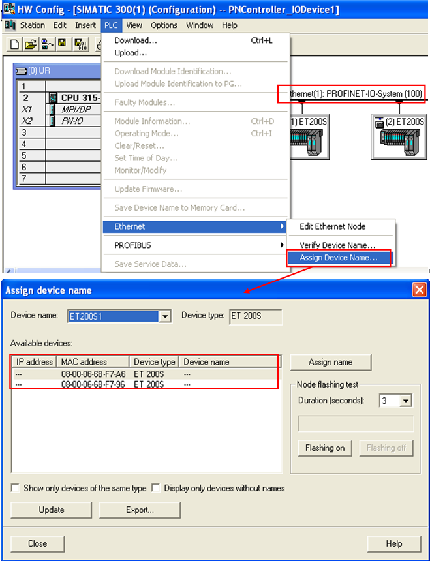Click the Device type field showing ET 200S

[x=256, y=316]
